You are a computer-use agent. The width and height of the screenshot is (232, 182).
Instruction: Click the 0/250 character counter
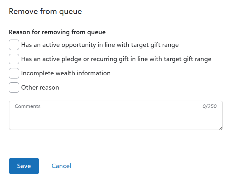coord(209,106)
